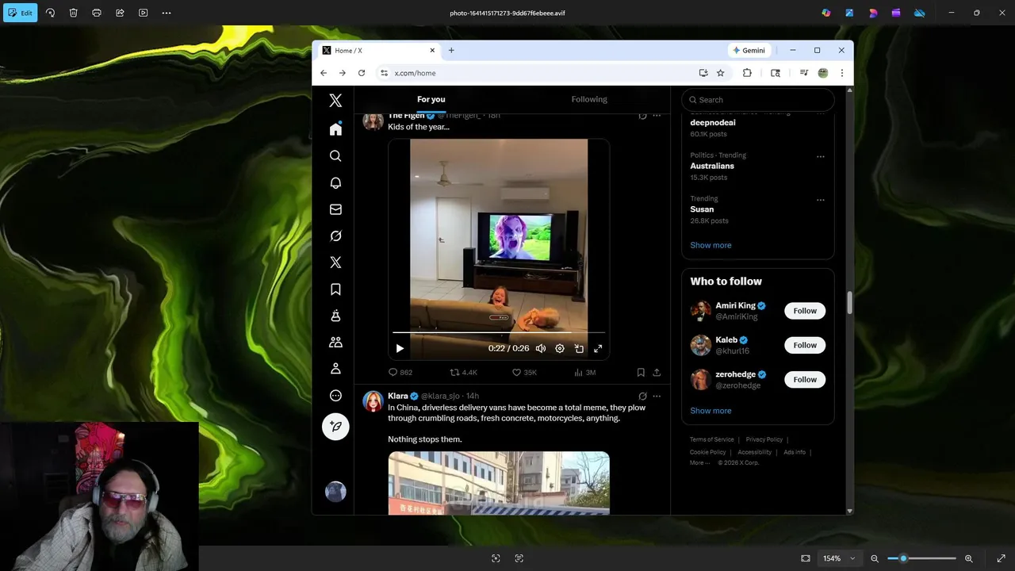Click the X Search field
The width and height of the screenshot is (1015, 571).
pos(758,100)
